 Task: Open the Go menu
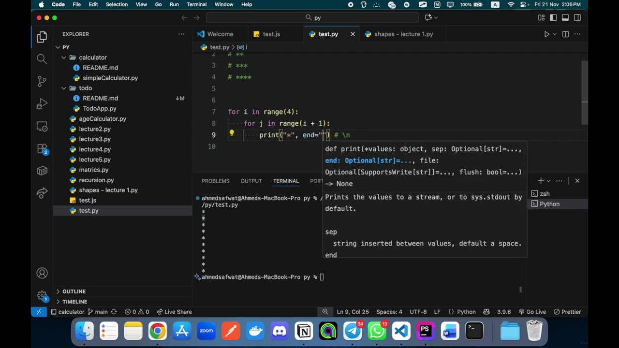coord(158,4)
